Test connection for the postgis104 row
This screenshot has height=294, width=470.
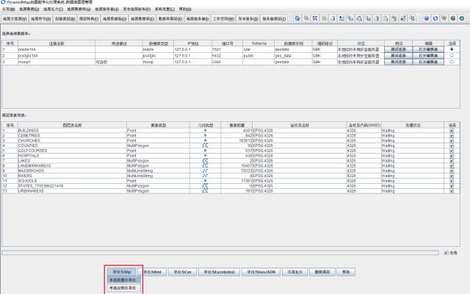[398, 56]
